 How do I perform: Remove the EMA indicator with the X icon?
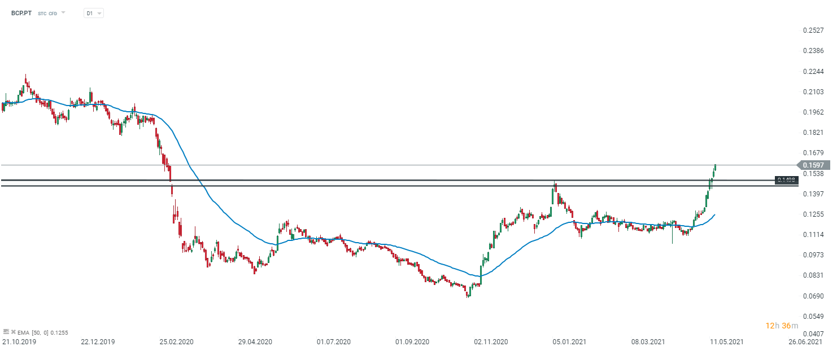(x=12, y=332)
